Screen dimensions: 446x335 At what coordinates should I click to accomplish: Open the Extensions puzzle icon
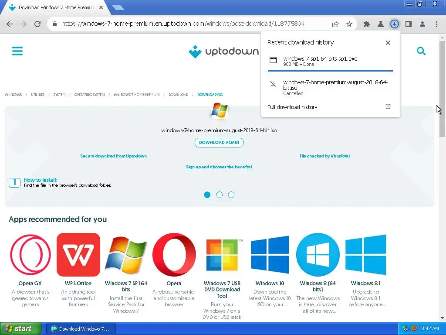tap(367, 24)
